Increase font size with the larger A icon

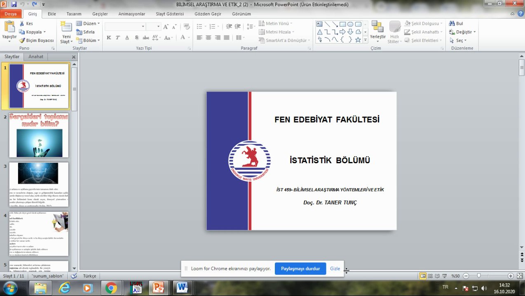click(x=166, y=26)
